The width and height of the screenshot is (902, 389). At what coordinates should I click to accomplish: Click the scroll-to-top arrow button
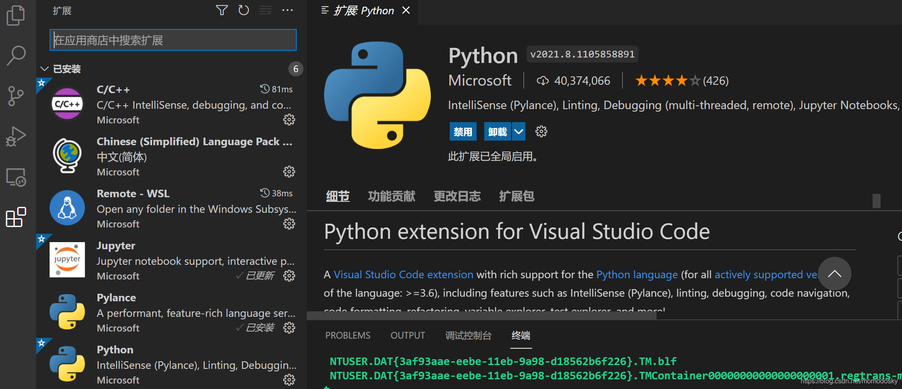tap(835, 274)
